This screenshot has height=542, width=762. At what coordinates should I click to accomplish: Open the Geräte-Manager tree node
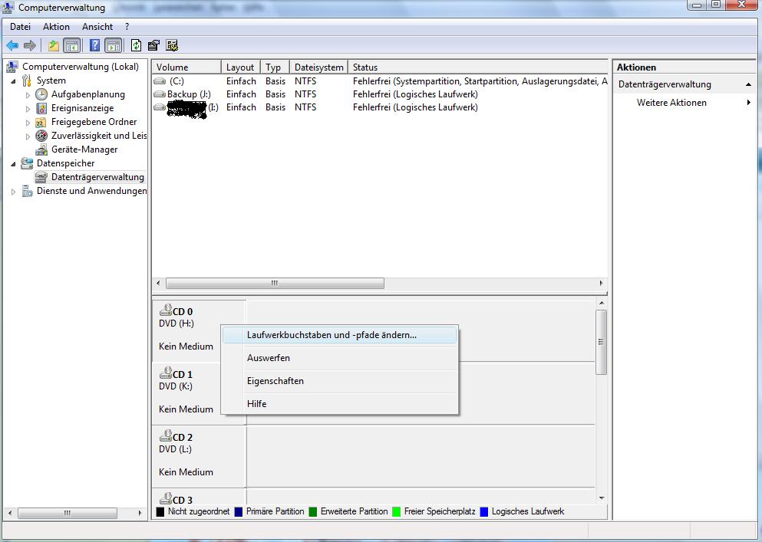[x=84, y=149]
